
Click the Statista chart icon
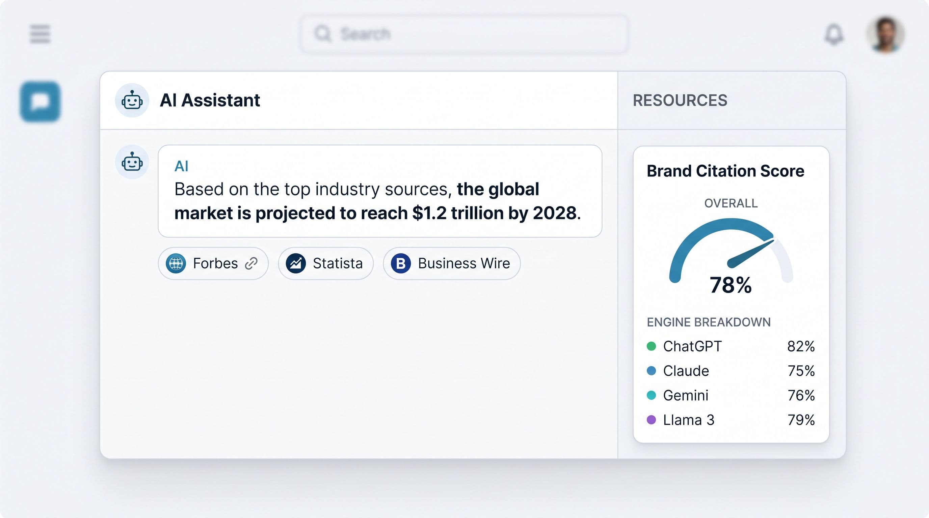point(296,263)
